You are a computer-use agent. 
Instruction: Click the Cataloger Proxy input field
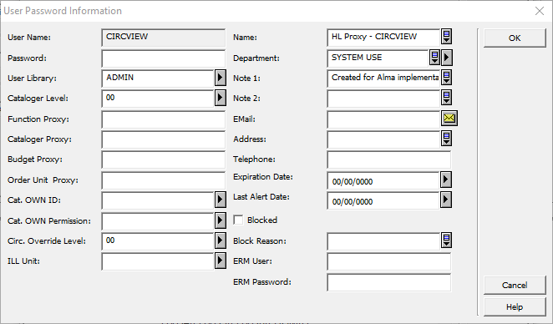point(163,139)
